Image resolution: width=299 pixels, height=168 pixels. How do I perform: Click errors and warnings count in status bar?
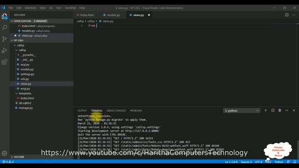point(8,162)
